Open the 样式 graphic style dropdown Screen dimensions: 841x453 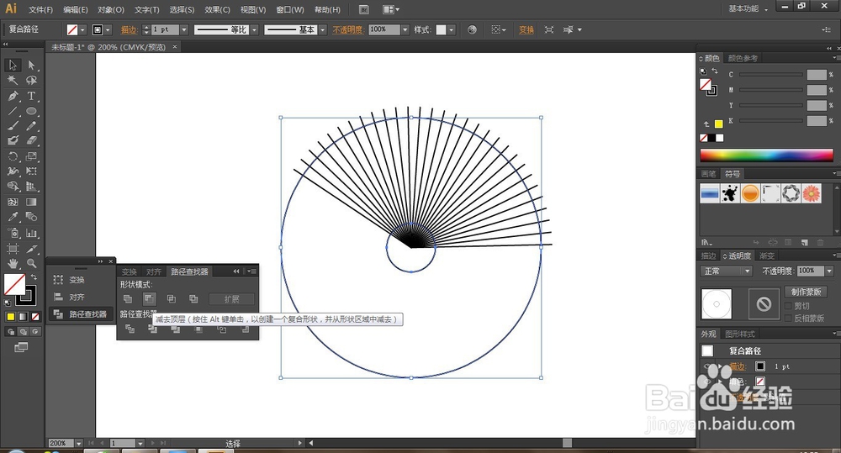pyautogui.click(x=452, y=30)
